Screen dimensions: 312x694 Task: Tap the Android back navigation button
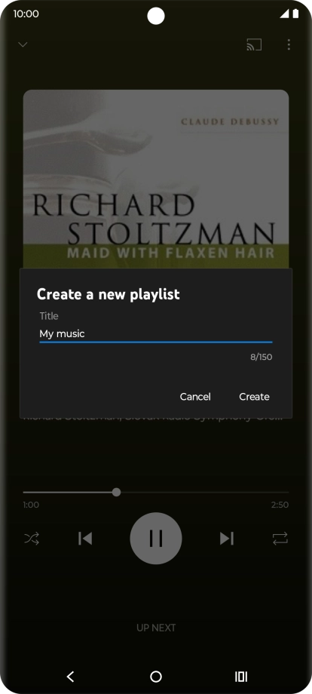coord(70,677)
